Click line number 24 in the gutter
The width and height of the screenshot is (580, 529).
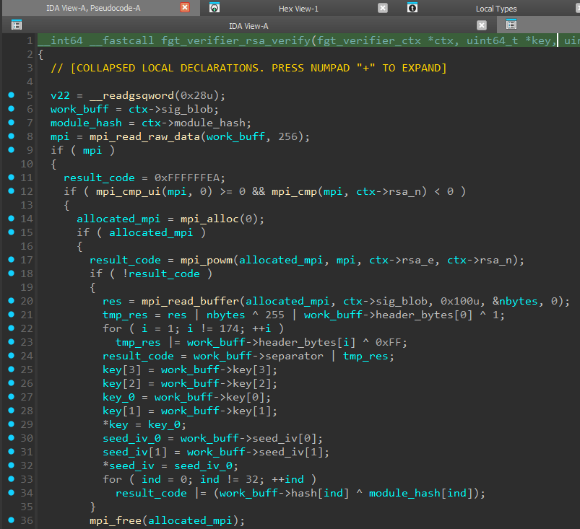coord(27,356)
